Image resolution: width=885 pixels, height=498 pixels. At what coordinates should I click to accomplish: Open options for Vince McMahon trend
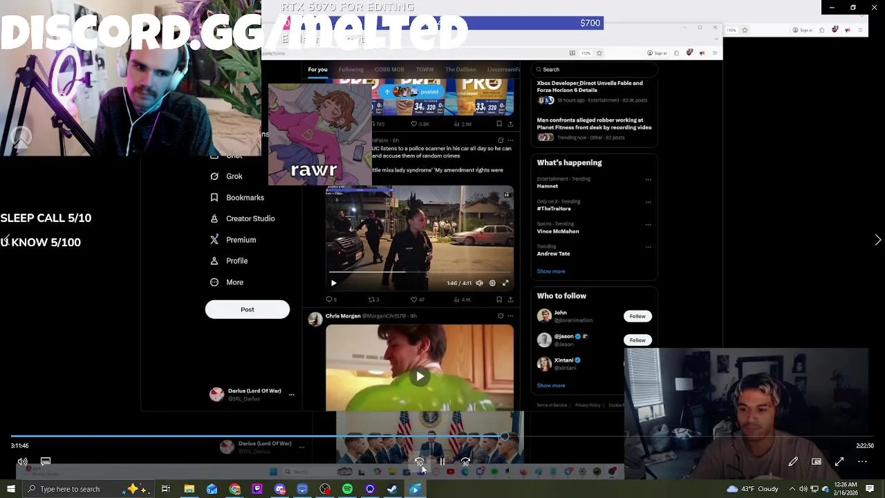tap(649, 225)
